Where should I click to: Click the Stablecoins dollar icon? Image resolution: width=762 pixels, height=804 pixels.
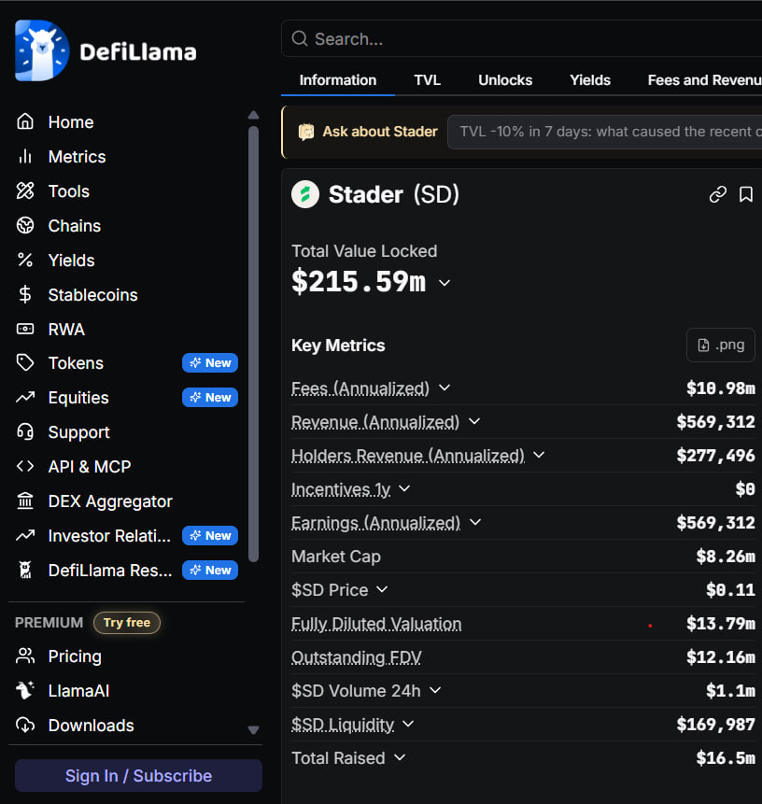coord(25,294)
